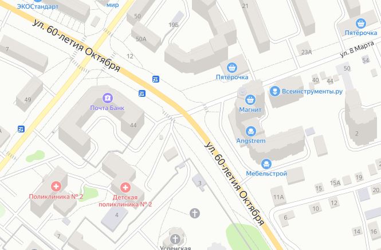Select the bus stop icon near building 12
Viewport: 381px width, 250px height.
click(x=156, y=79)
